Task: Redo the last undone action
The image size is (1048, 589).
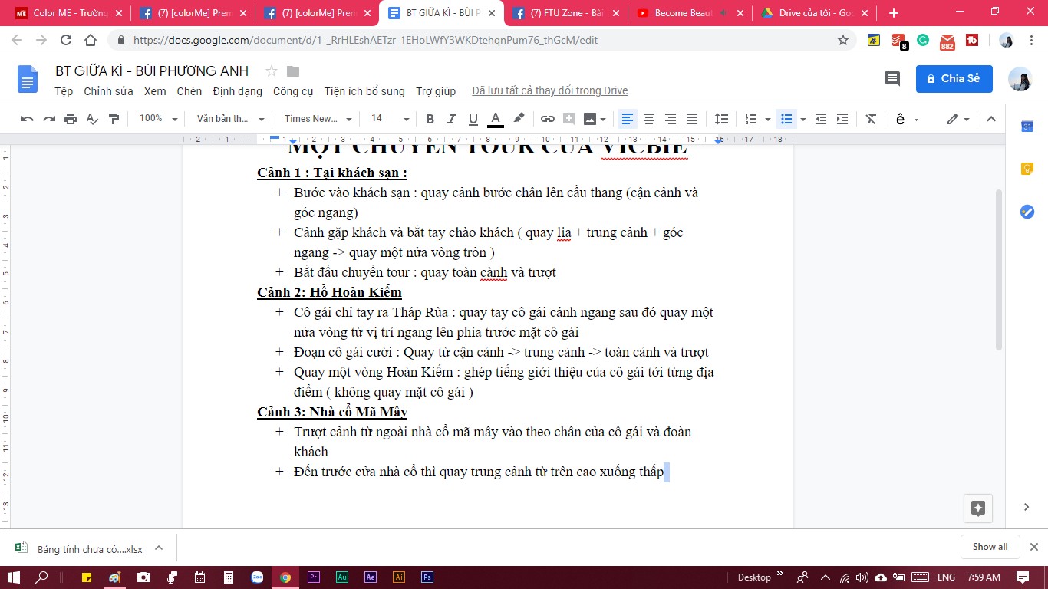Action: 49,119
